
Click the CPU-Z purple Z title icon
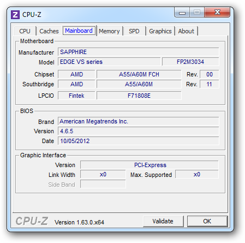pyautogui.click(x=15, y=15)
